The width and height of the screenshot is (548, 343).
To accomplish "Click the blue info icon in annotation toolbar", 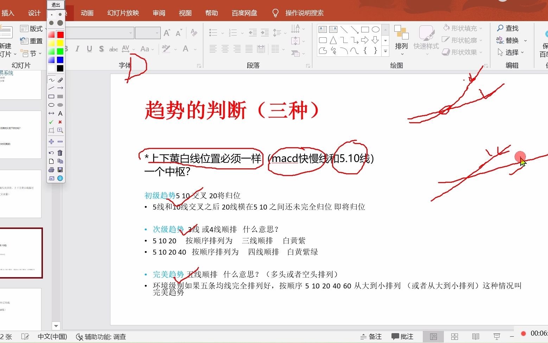I will [x=60, y=178].
